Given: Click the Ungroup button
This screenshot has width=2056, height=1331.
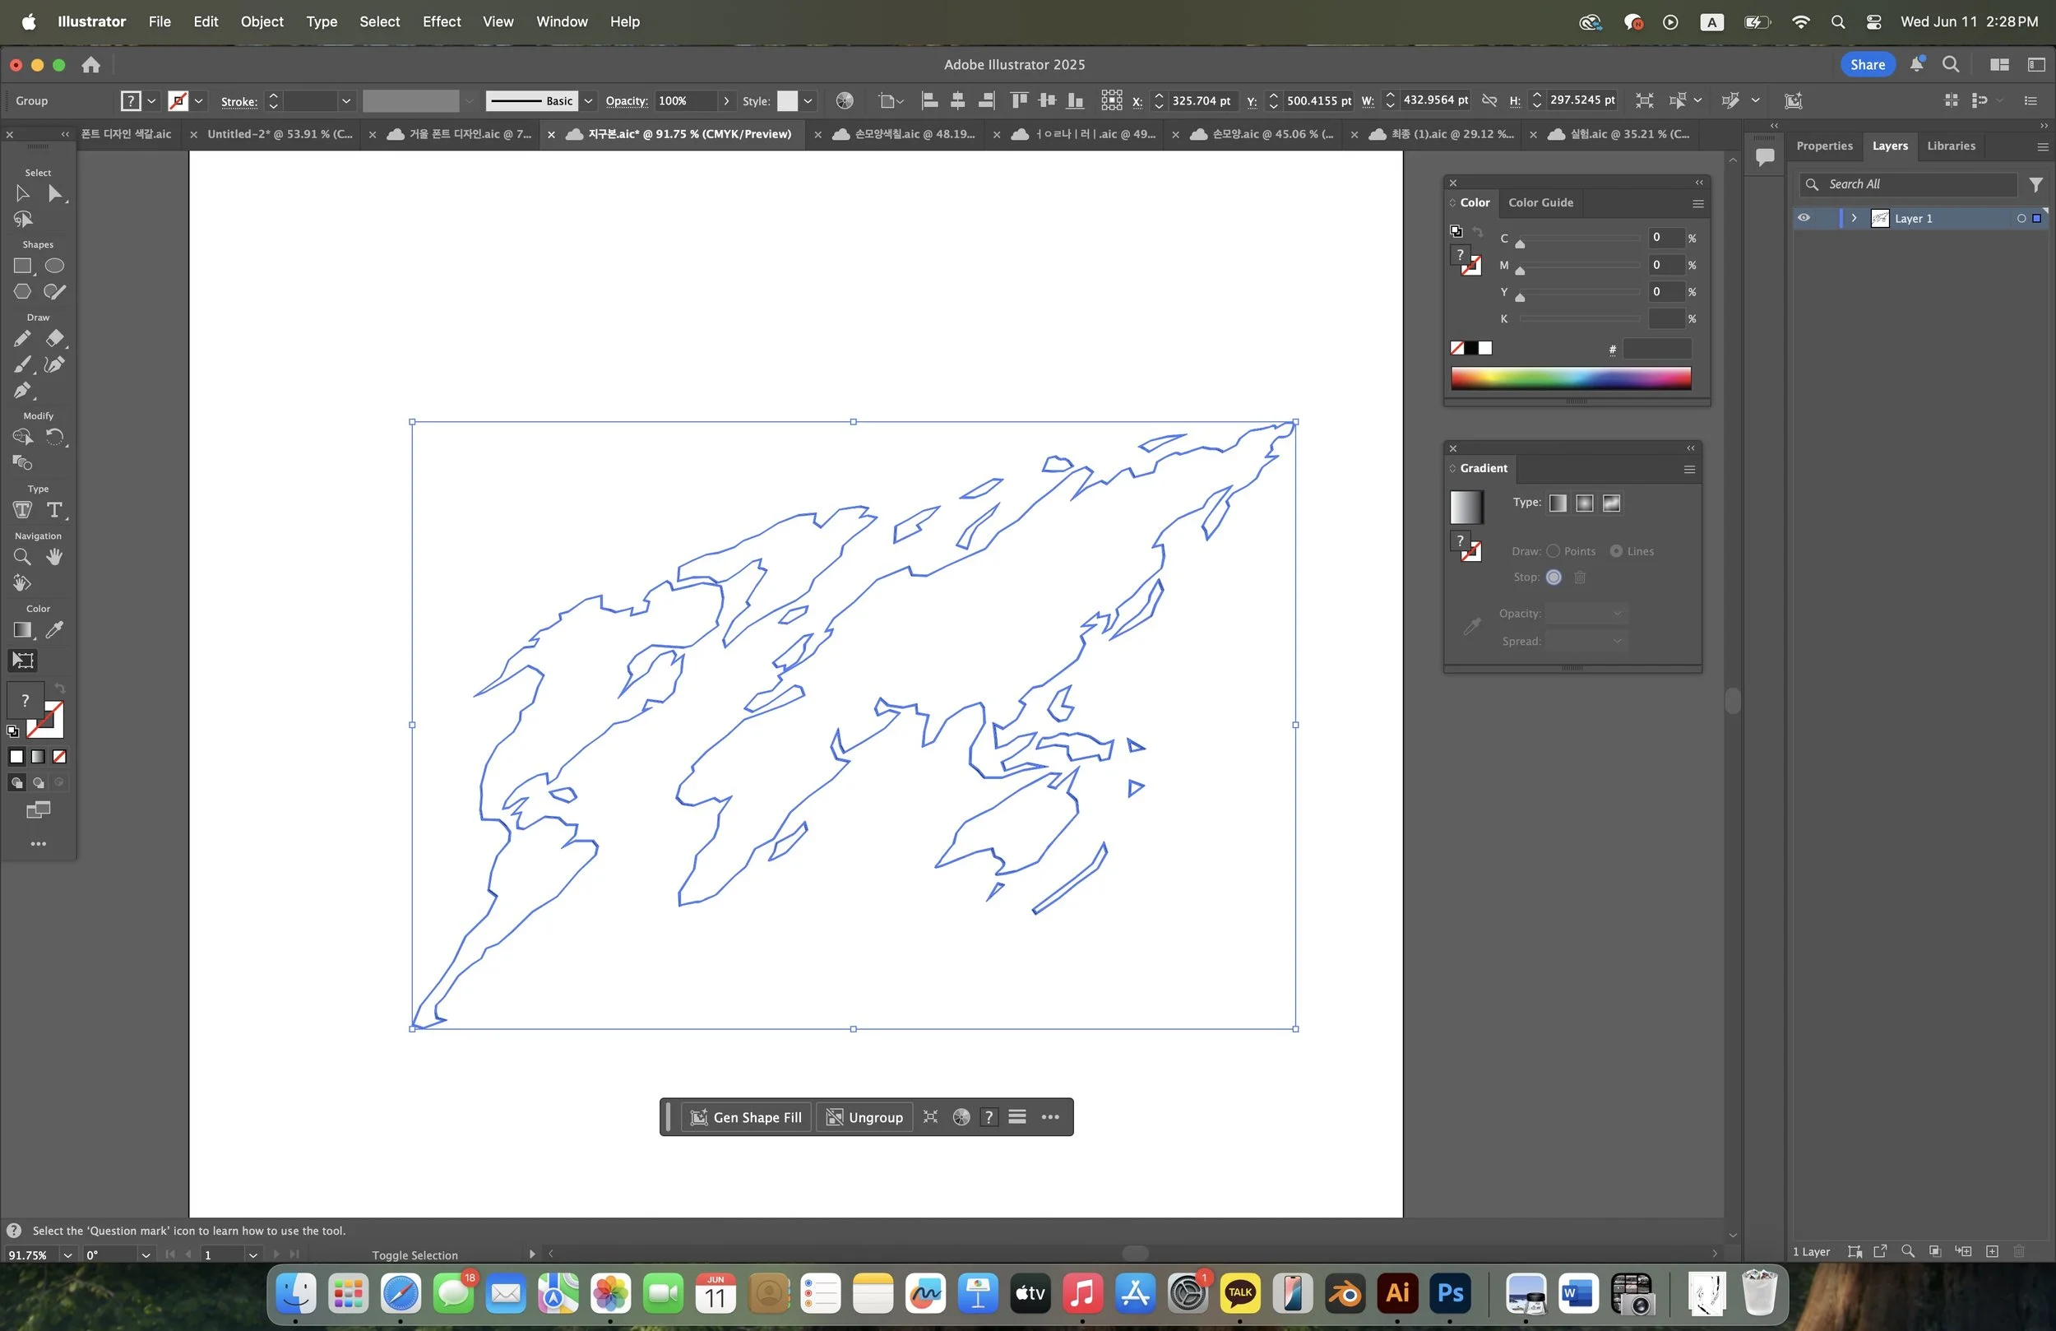Looking at the screenshot, I should click(x=864, y=1117).
